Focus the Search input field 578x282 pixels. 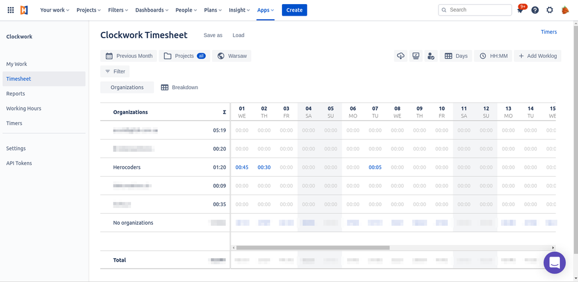click(475, 10)
